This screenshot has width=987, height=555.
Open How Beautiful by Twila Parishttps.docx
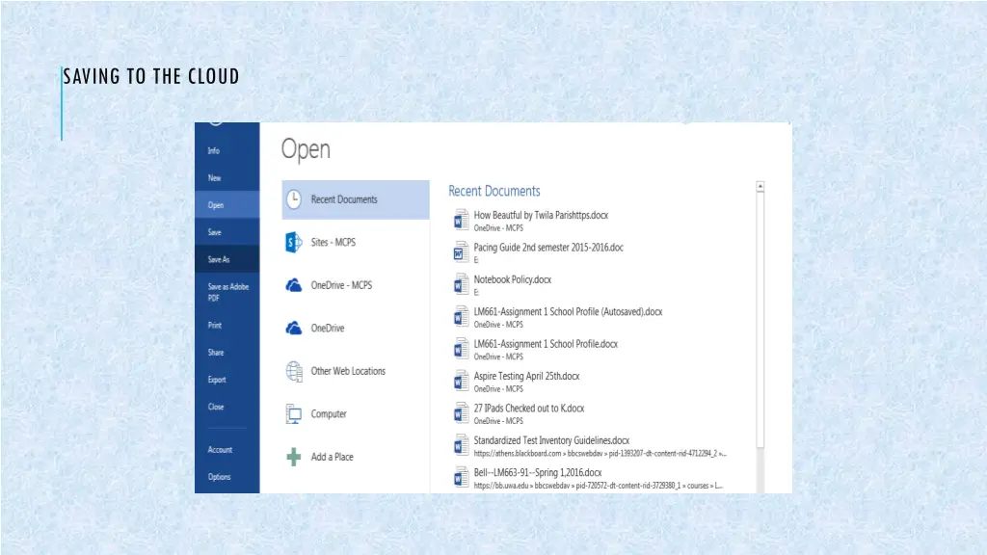541,215
